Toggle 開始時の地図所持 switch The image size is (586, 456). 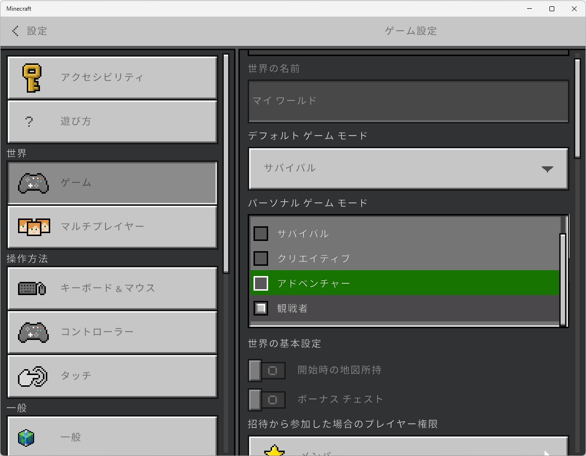[x=266, y=370]
